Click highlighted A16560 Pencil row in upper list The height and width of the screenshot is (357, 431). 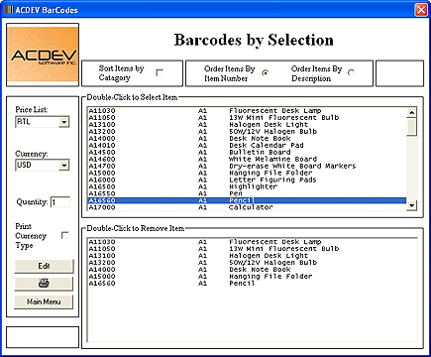(247, 200)
